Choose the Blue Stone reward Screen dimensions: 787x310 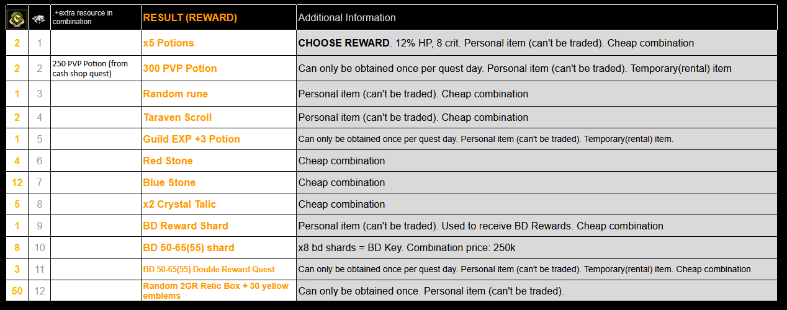[x=169, y=183]
